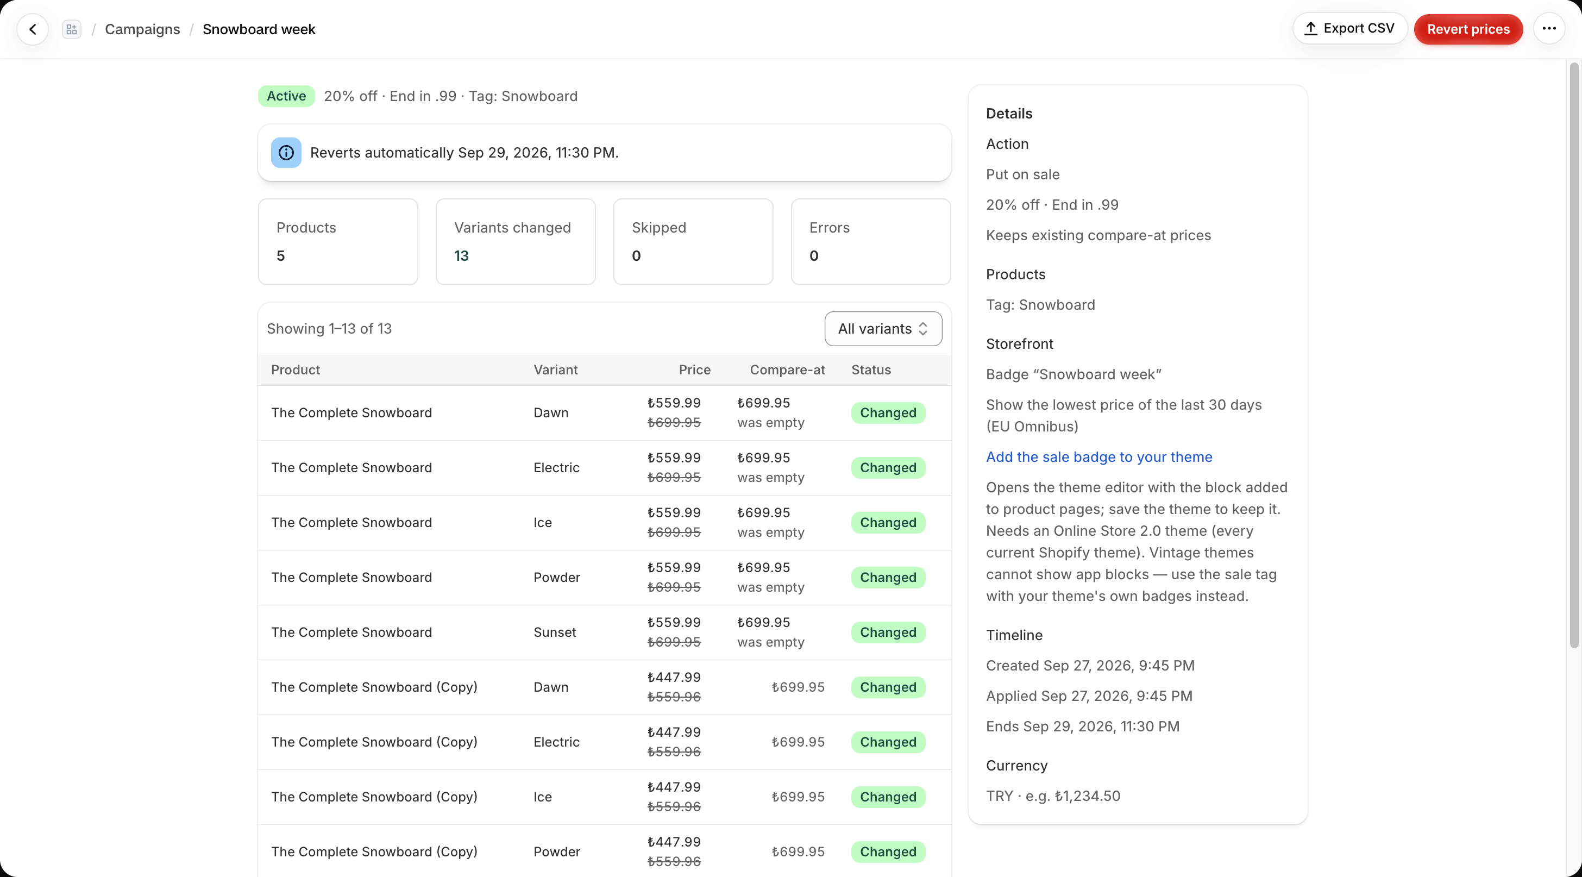Screen dimensions: 1582x877
Task: Export campaign as CSV
Action: click(x=1350, y=28)
